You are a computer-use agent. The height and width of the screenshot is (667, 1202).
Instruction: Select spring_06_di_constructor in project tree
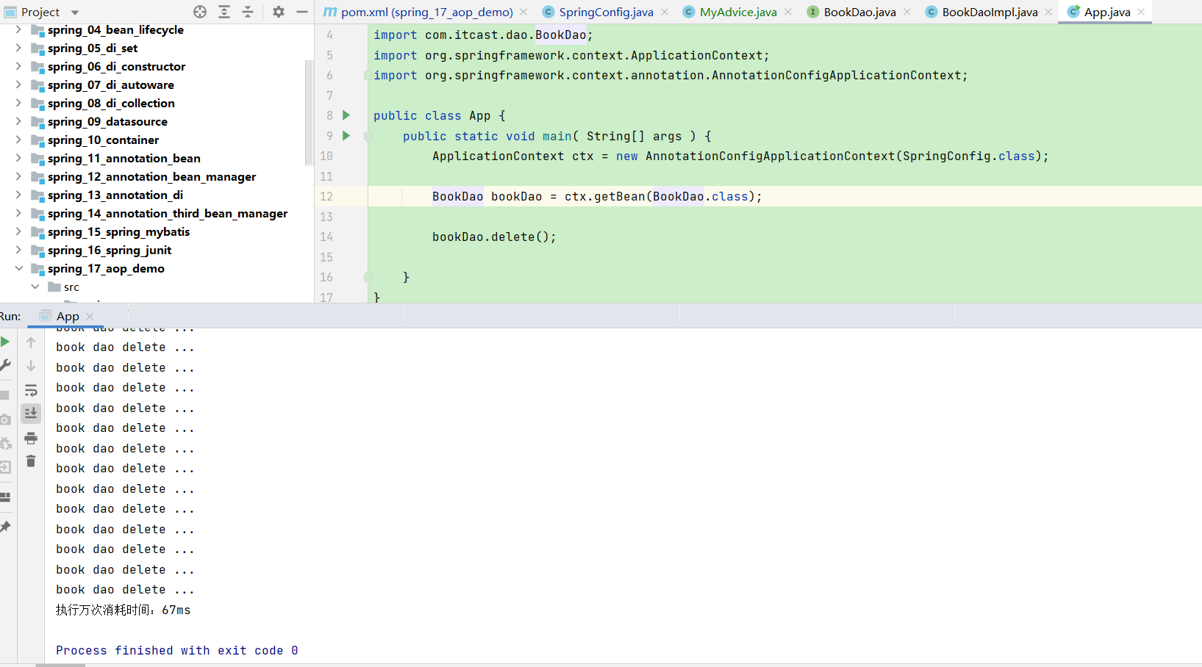click(x=116, y=66)
